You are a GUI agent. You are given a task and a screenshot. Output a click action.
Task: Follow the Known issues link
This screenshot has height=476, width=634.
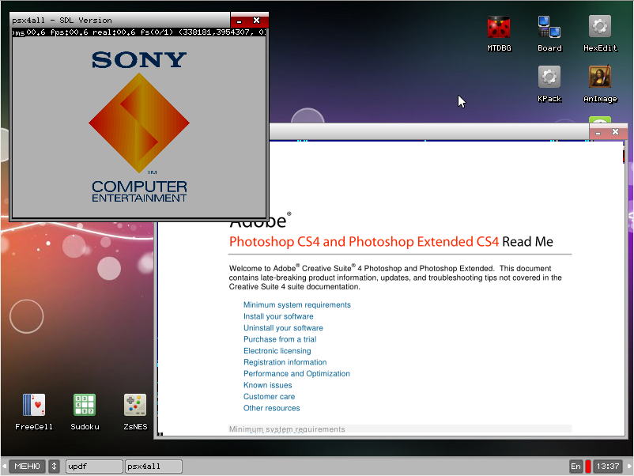(267, 385)
